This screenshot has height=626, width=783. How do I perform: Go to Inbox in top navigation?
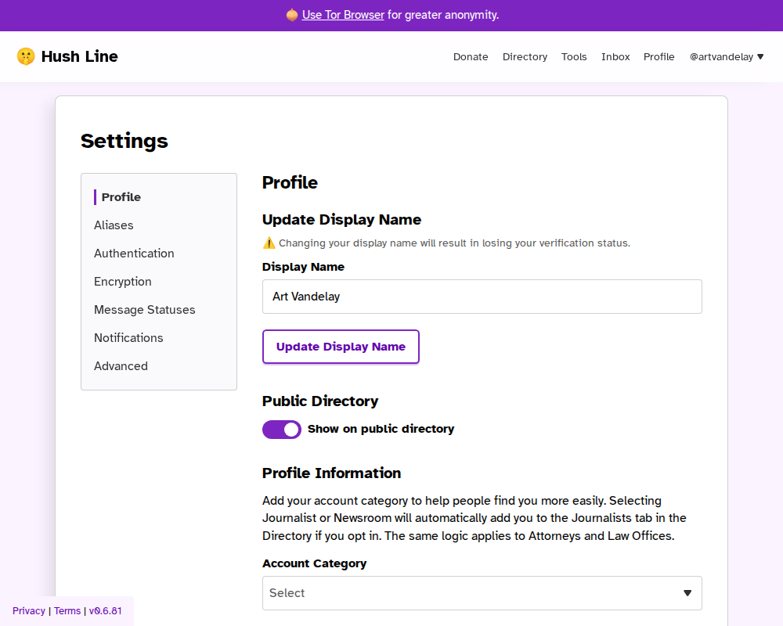click(615, 57)
